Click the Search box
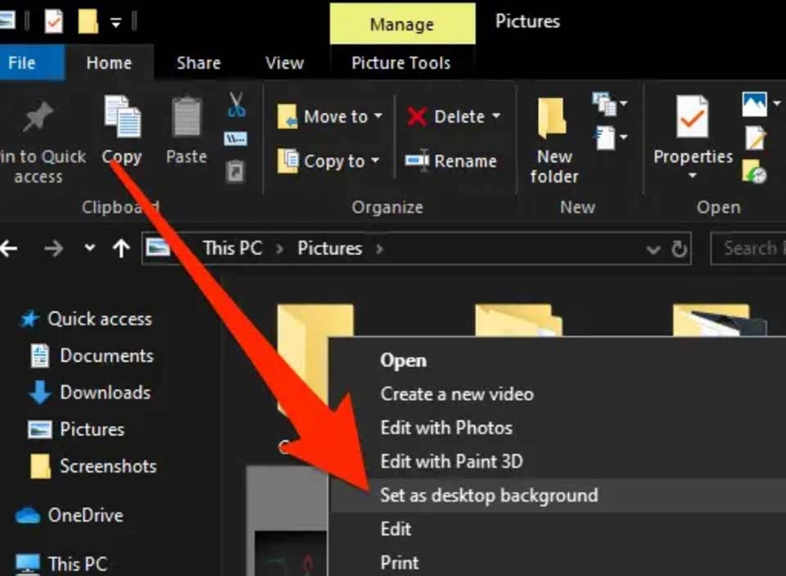The image size is (786, 576). point(748,249)
